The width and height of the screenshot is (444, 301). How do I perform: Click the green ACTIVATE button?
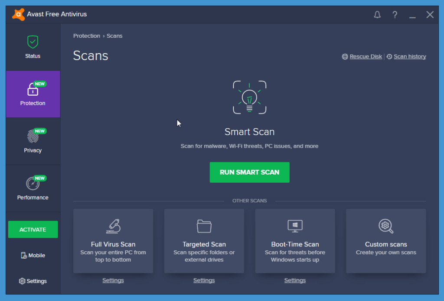click(x=33, y=230)
